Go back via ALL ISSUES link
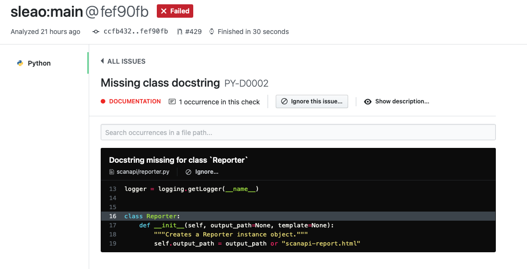 (126, 61)
